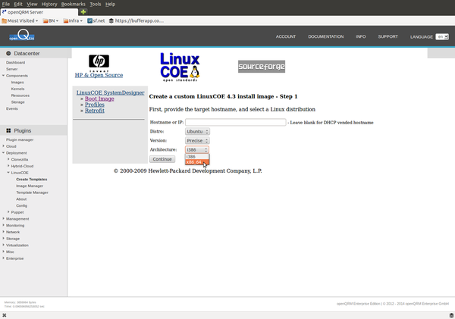The height and width of the screenshot is (319, 455).
Task: Expand the Enterprise group
Action: point(4,258)
